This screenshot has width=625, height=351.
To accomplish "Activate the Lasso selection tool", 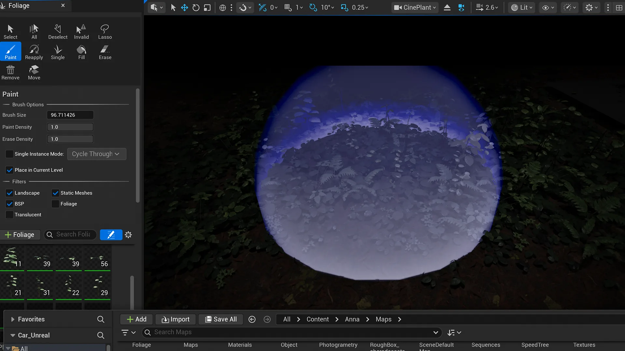I will (105, 32).
